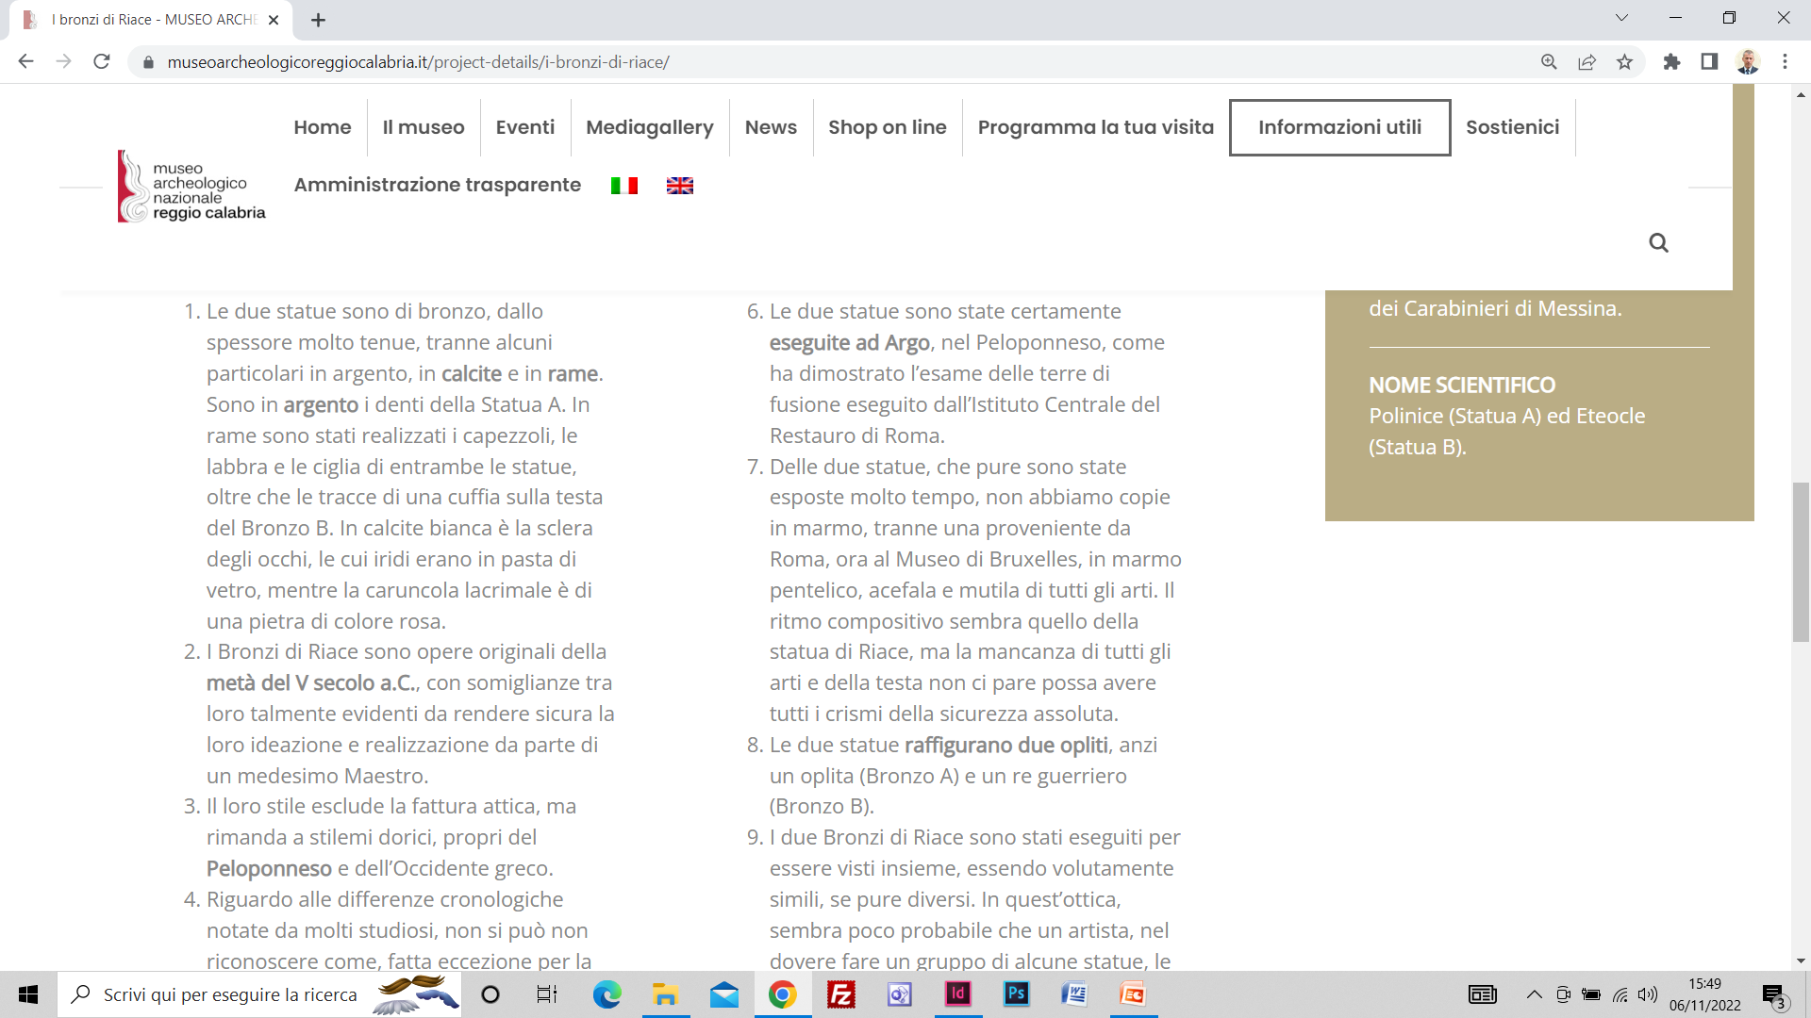Image resolution: width=1811 pixels, height=1018 pixels.
Task: Open the Chrome zoom magnifier icon
Action: point(1549,62)
